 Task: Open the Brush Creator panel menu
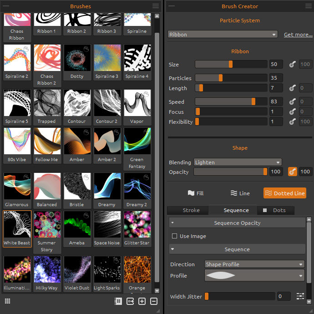click(308, 6)
